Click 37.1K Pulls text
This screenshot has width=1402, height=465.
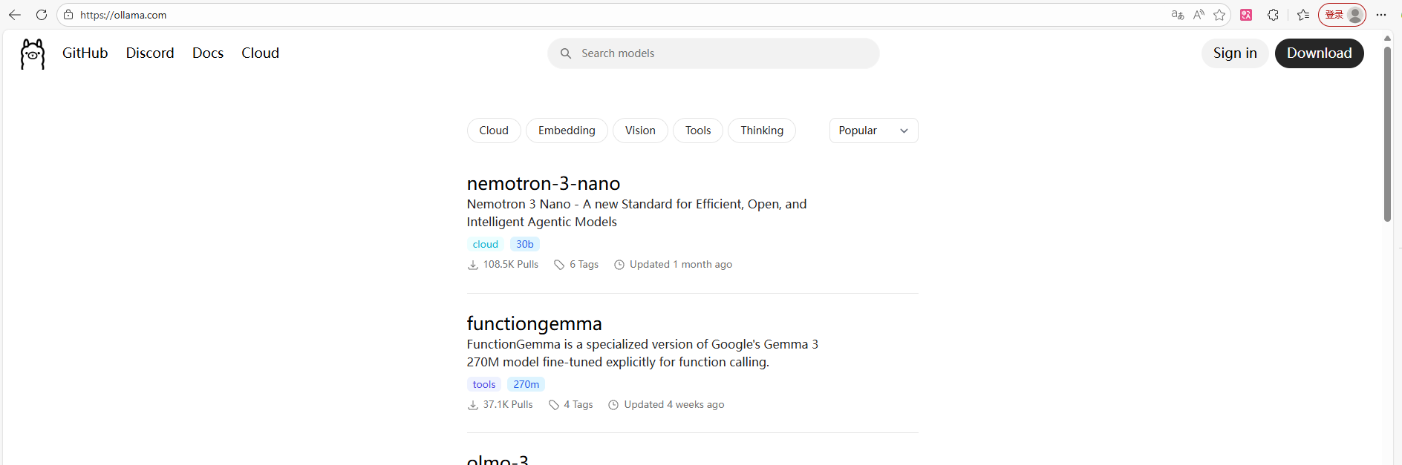tap(508, 404)
